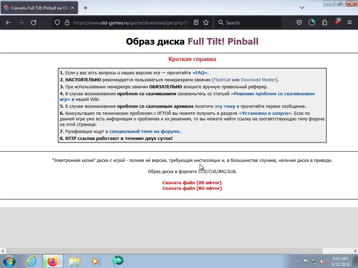The image size is (358, 268).
Task: Click the scrollbar left arrow
Action: click(3, 251)
